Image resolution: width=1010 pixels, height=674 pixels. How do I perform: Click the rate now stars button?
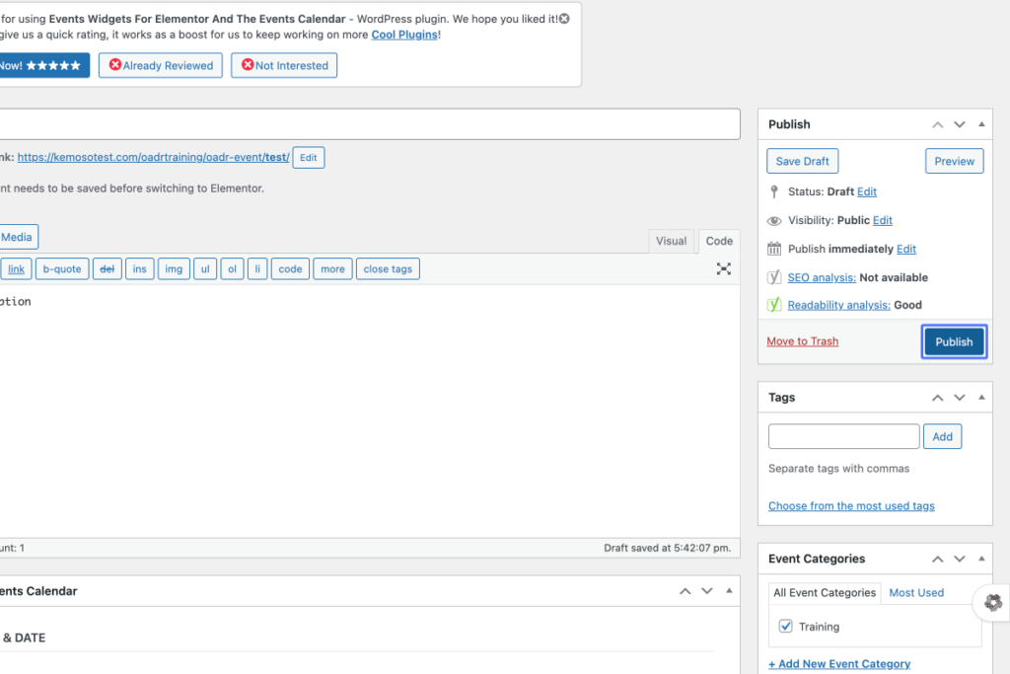click(43, 65)
